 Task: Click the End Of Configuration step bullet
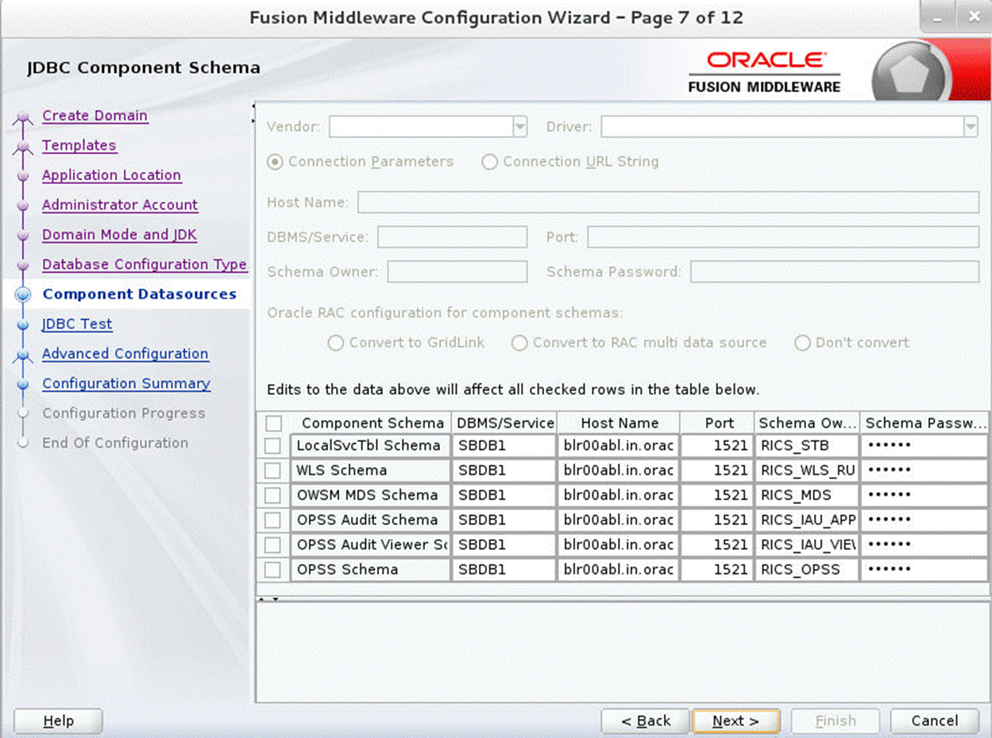tap(25, 443)
